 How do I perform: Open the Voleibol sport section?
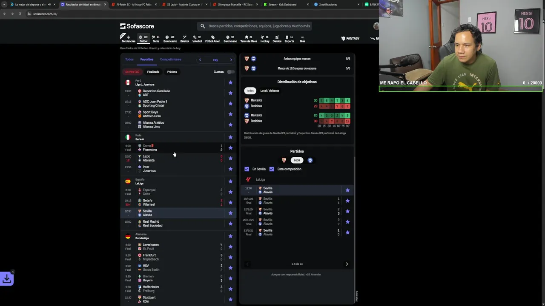point(197,38)
